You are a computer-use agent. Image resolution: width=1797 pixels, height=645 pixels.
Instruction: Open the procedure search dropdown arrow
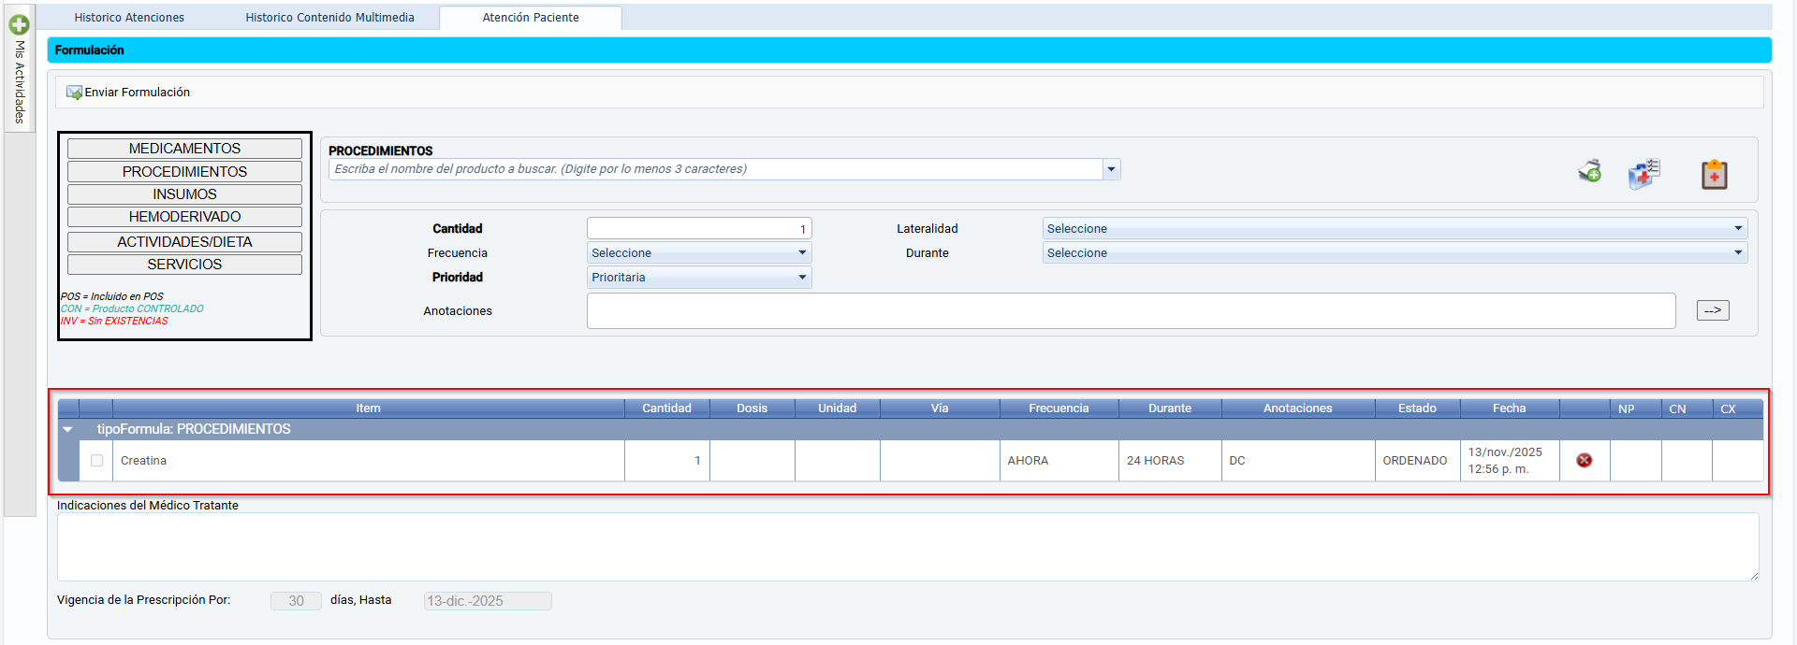tap(1111, 169)
